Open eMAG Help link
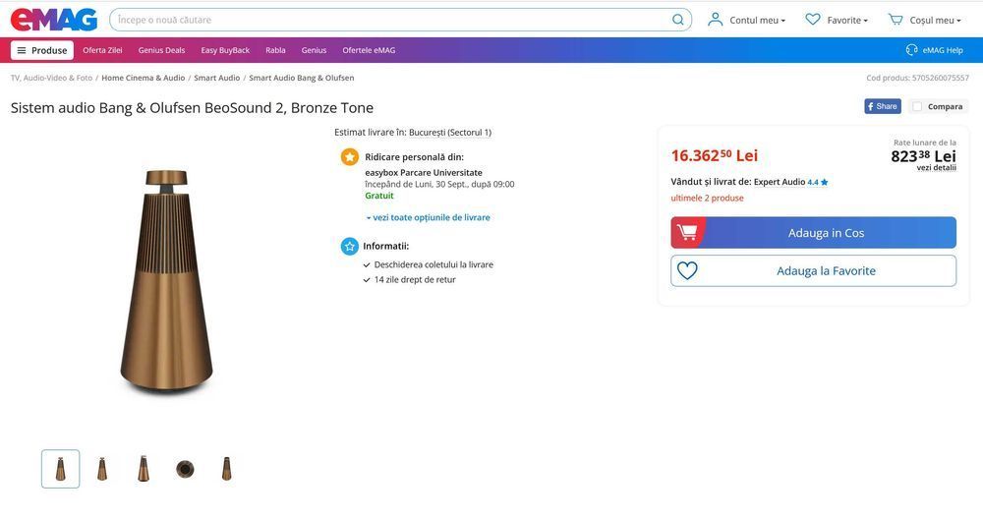 click(x=943, y=50)
